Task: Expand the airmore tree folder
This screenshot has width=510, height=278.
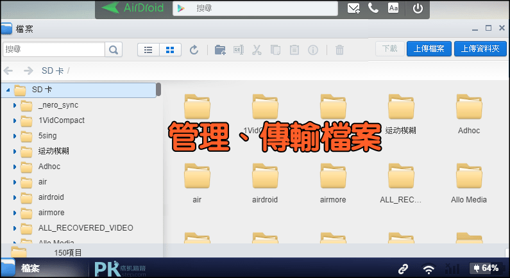Action: [15, 213]
